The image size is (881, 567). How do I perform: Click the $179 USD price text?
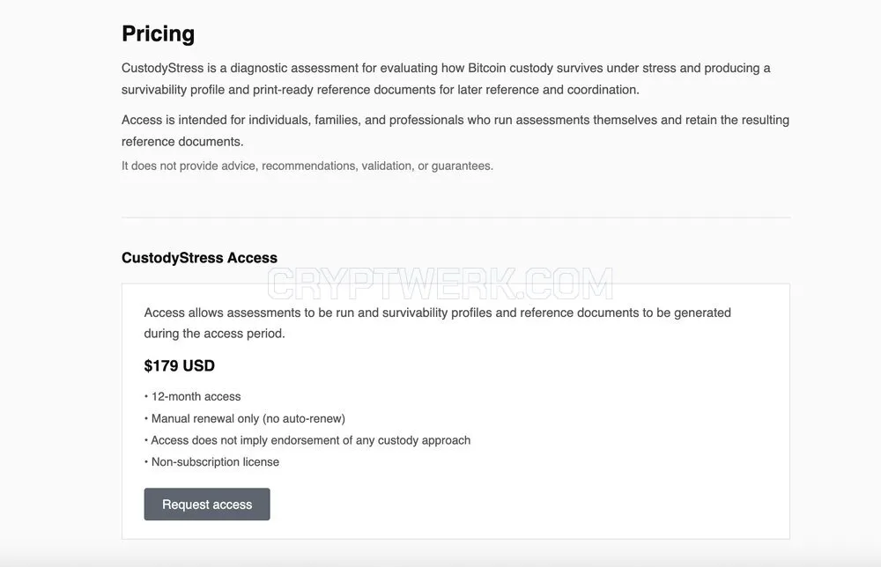pyautogui.click(x=179, y=366)
